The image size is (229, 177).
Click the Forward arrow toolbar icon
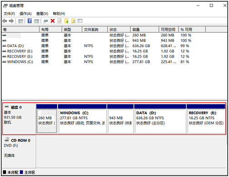11,21
